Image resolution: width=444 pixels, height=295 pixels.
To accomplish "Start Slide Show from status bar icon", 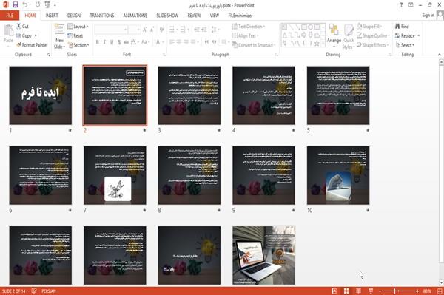I will 371,291.
